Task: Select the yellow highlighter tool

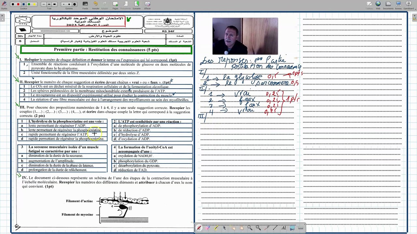Action: coord(216,227)
